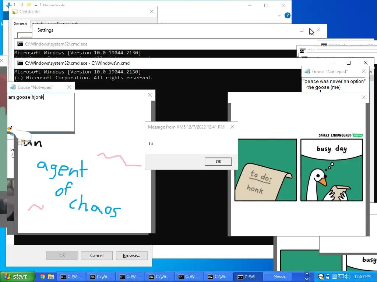
Task: Click the greyed-out OK button beside Cancel
Action: (62, 256)
